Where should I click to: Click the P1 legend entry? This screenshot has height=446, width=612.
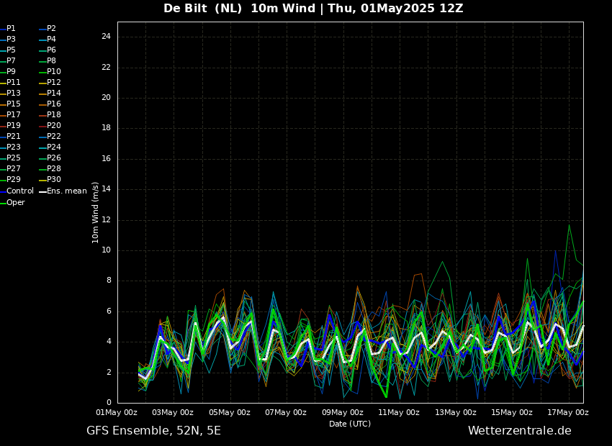pos(11,29)
